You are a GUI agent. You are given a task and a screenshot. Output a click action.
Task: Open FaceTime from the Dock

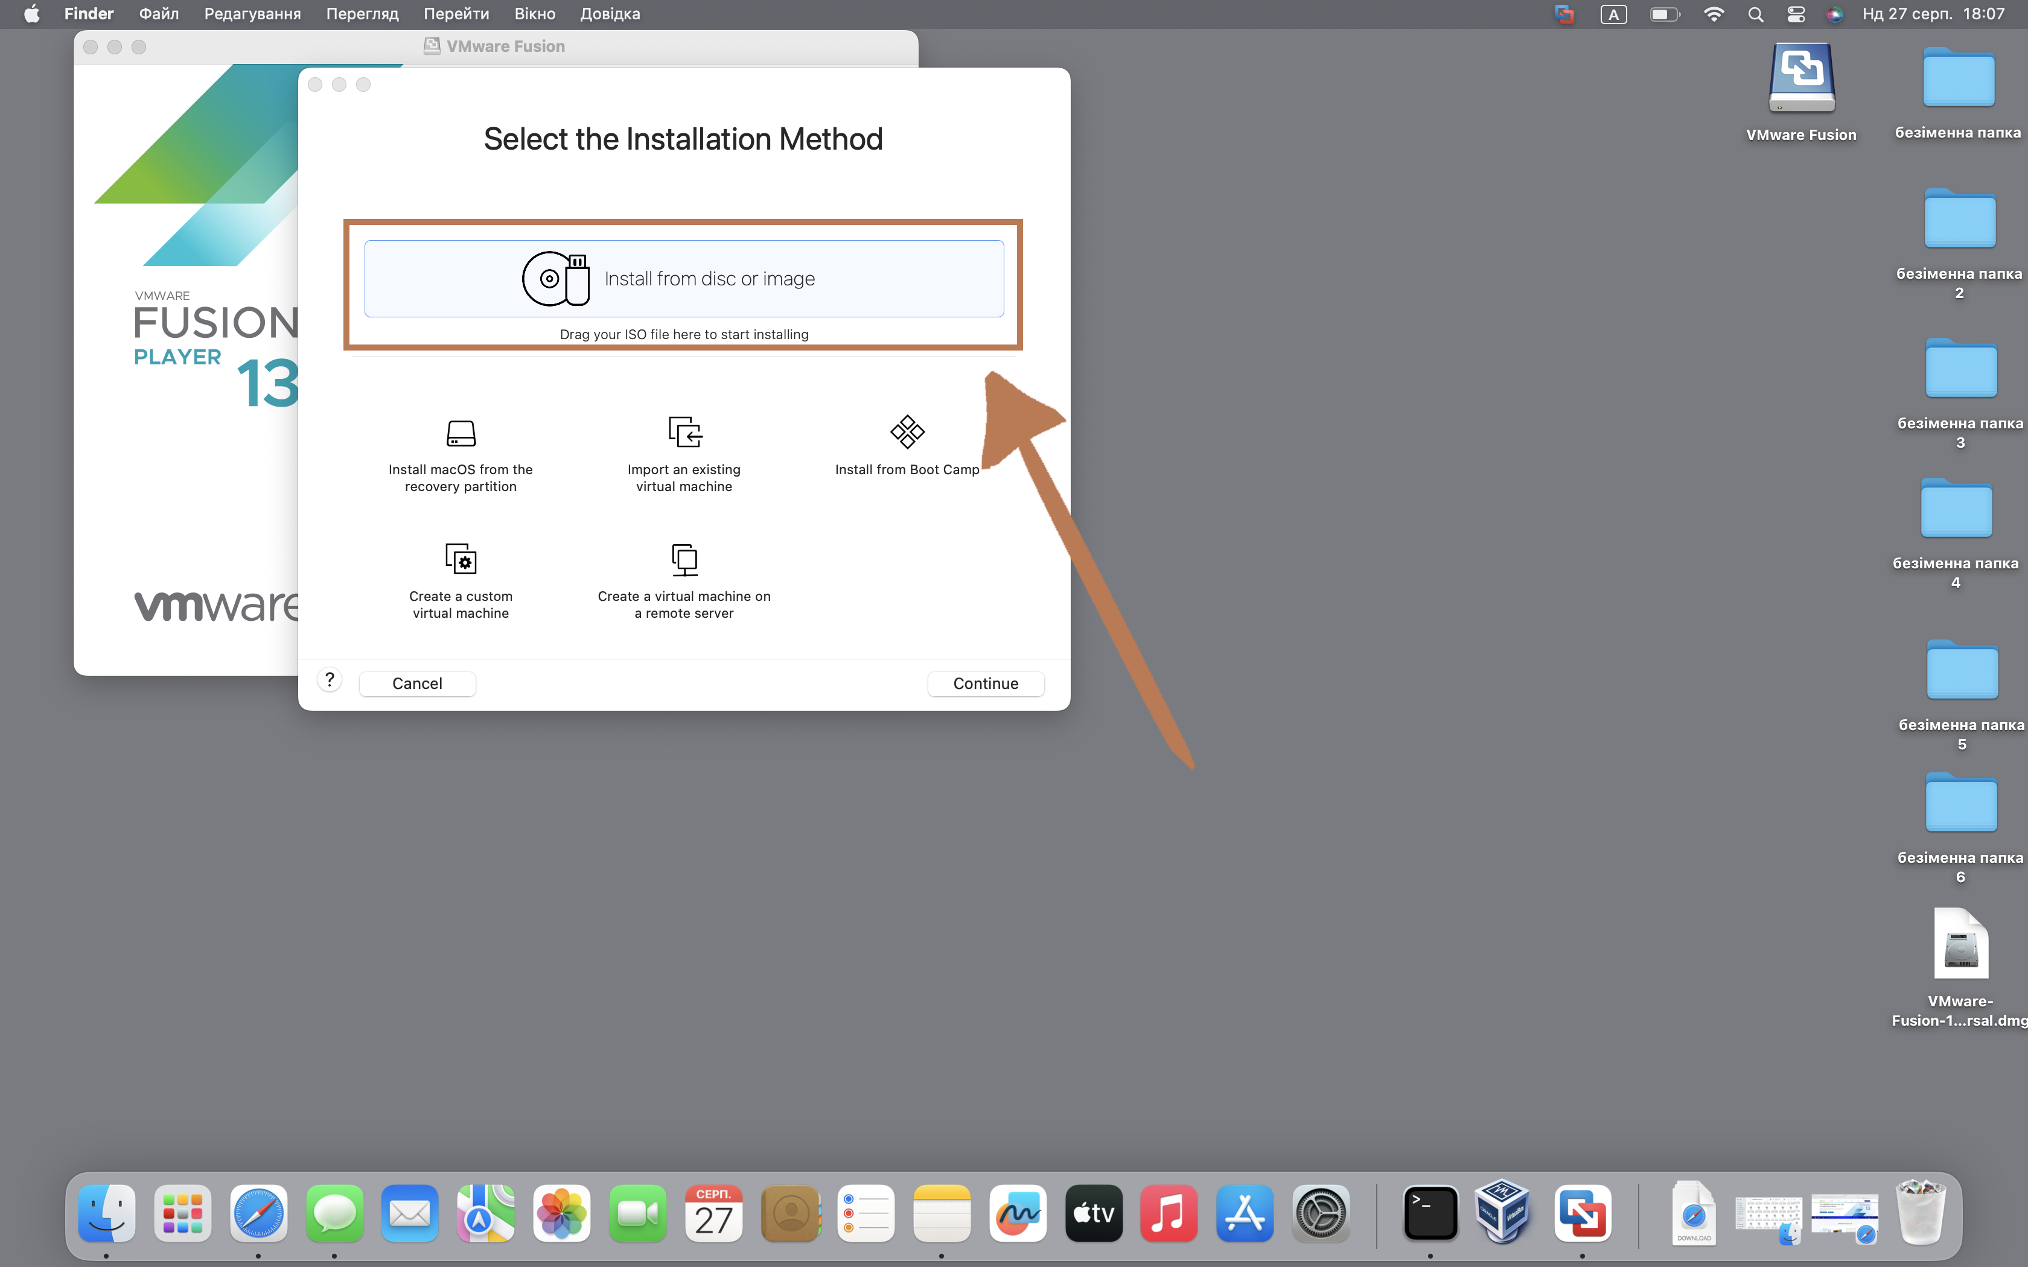638,1213
